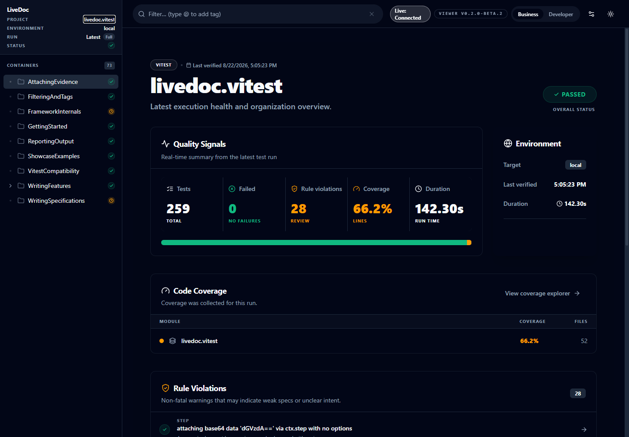Open the Tests total 259 card
The width and height of the screenshot is (629, 437).
click(x=192, y=204)
